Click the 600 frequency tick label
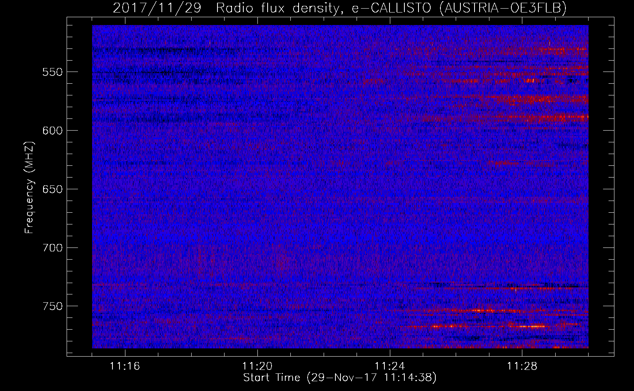 point(53,131)
